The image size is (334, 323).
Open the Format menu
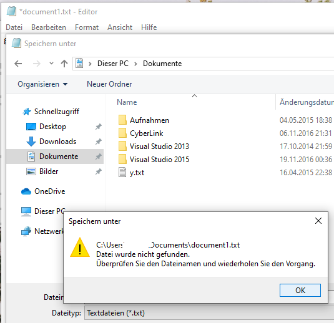[87, 27]
